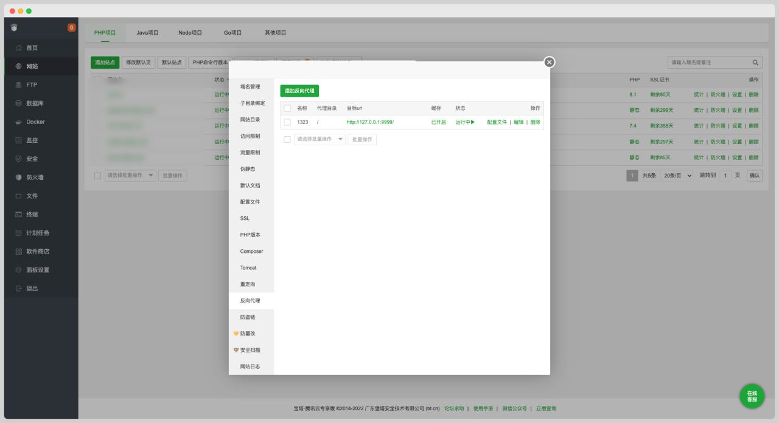
Task: Click the 修改默认页 button
Action: pos(138,62)
